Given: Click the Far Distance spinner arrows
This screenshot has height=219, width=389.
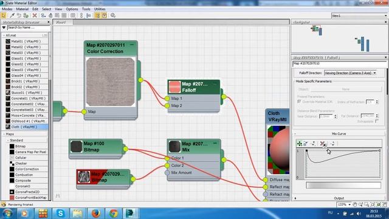Looking at the screenshot, I should 377,116.
